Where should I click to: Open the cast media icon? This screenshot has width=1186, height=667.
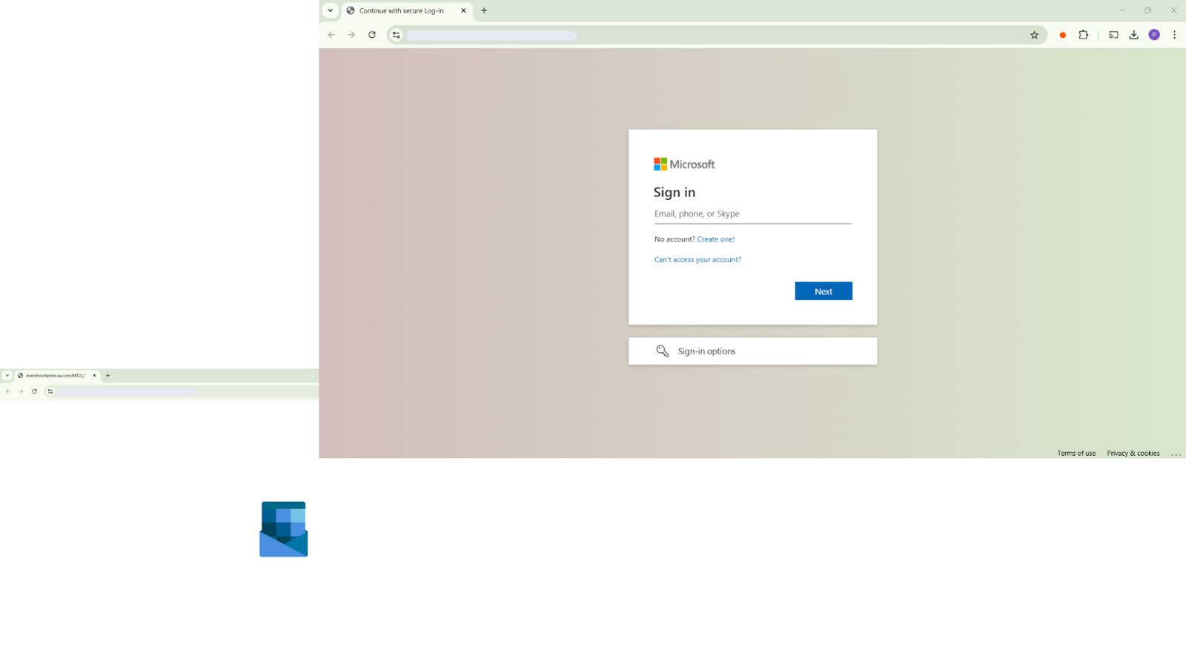[1113, 35]
